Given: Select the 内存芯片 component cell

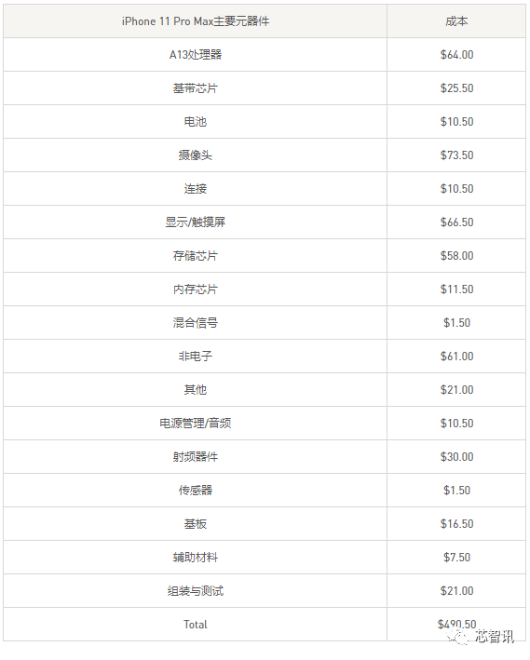Looking at the screenshot, I should (195, 290).
